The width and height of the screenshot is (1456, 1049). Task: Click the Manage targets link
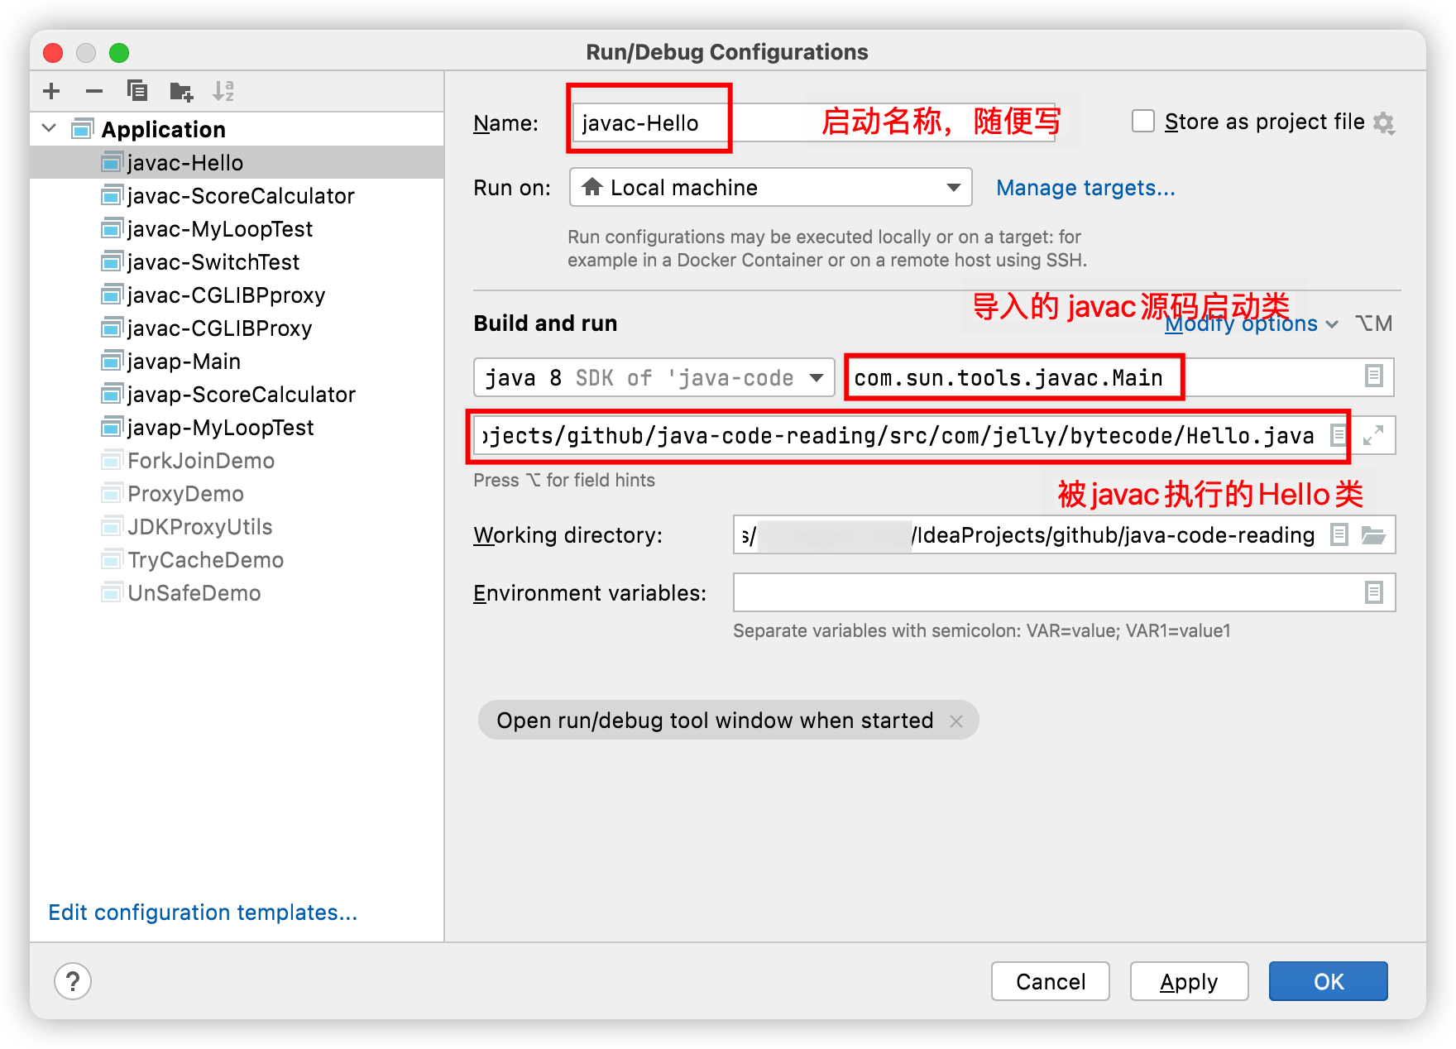(1085, 188)
